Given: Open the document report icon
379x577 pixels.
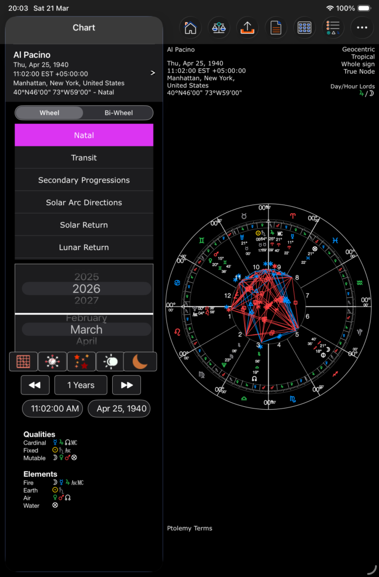Looking at the screenshot, I should point(276,28).
